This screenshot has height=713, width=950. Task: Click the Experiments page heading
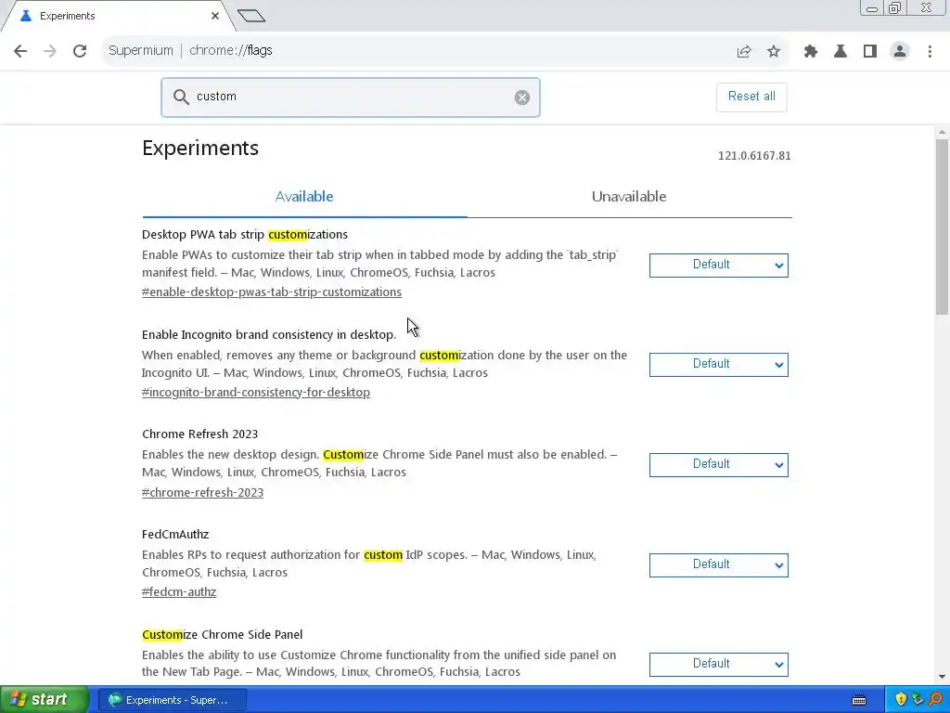(200, 148)
